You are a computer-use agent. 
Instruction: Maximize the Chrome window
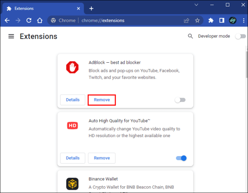click(228, 5)
